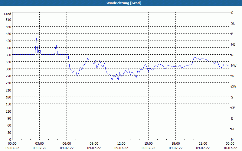Click the '450' y-axis label
242x151 pixels.
click(x=8, y=34)
